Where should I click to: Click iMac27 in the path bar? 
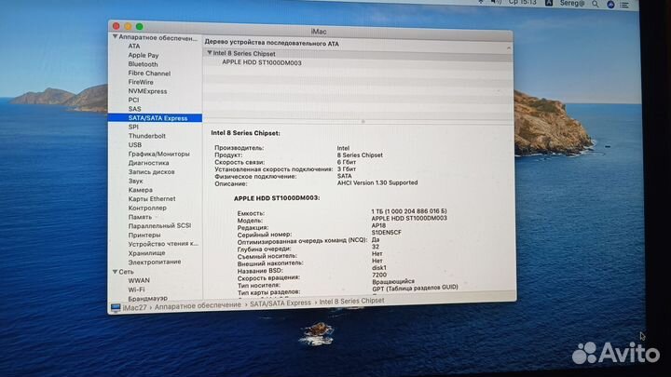(x=134, y=307)
